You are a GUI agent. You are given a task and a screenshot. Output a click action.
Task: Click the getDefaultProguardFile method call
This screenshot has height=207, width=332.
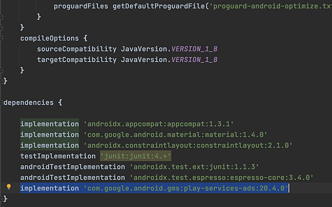(x=159, y=6)
